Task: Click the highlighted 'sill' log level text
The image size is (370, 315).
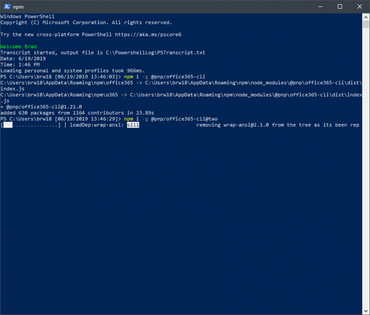Action: pos(133,125)
